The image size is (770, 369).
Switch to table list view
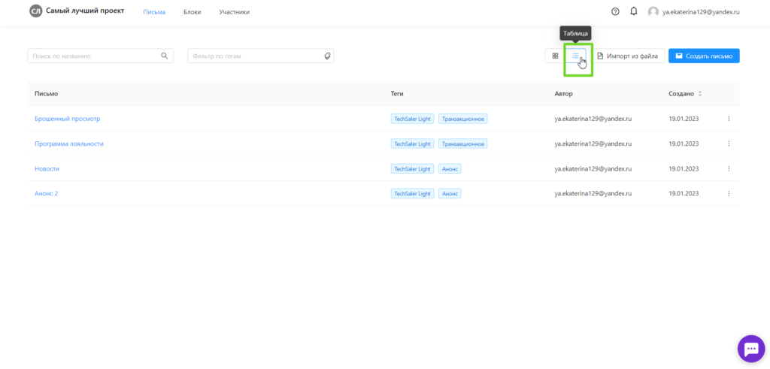point(575,56)
